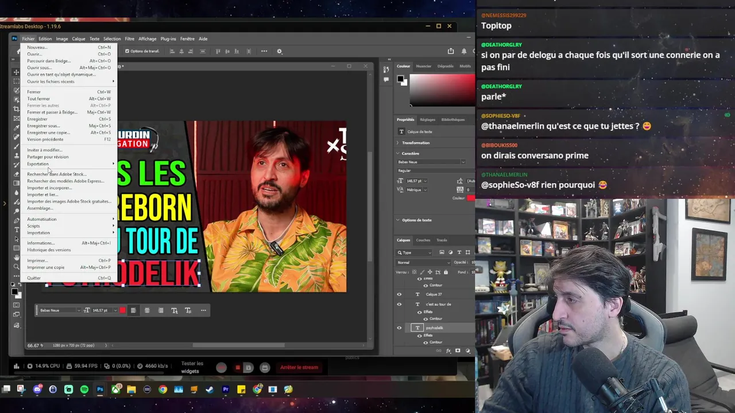Click Arrêter le stream button
This screenshot has width=735, height=413.
pyautogui.click(x=299, y=368)
